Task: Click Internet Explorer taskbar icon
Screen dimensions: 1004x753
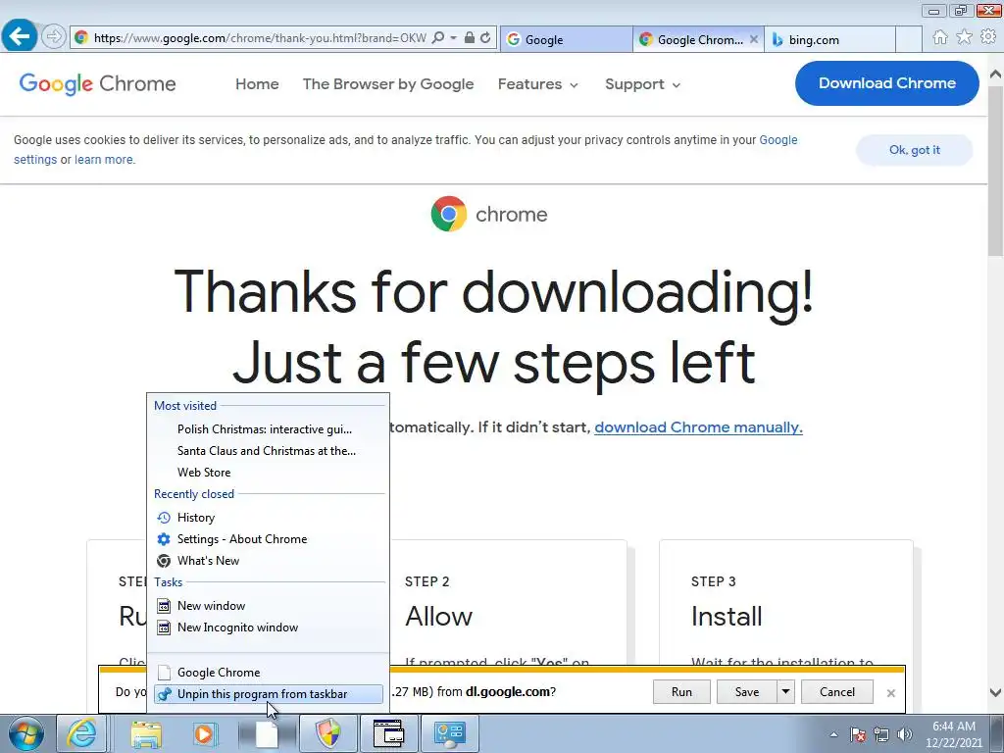Action: [x=82, y=733]
